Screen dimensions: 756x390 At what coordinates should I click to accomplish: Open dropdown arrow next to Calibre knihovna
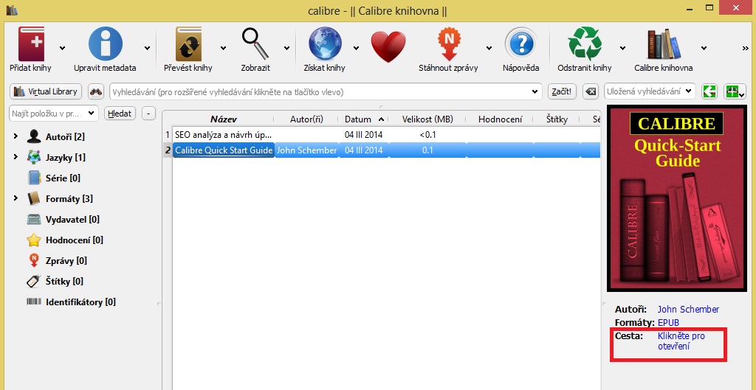tap(704, 48)
